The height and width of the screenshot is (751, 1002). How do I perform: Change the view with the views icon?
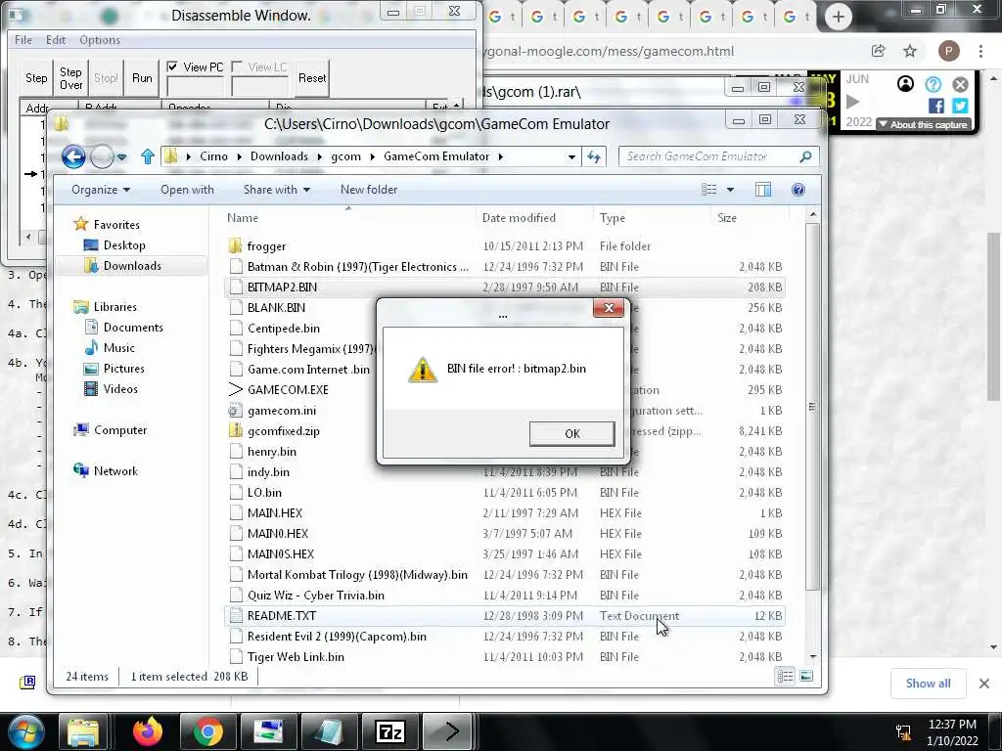(708, 190)
